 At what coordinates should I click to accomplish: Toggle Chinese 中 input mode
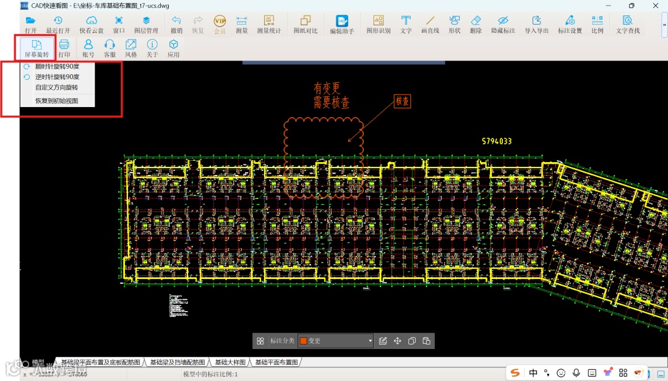click(x=533, y=373)
